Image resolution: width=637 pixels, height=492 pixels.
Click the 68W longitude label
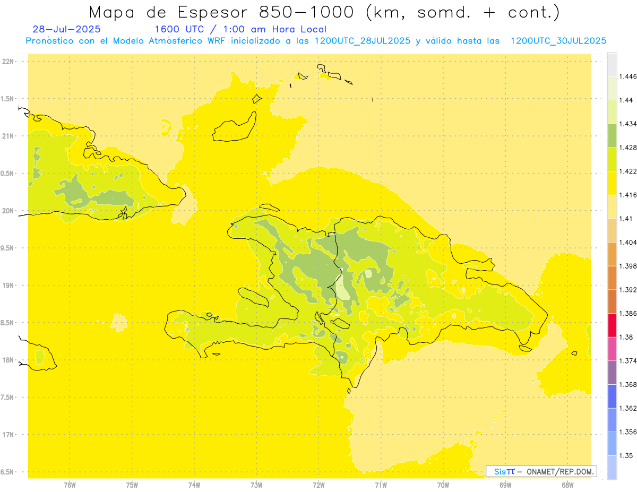(x=567, y=485)
